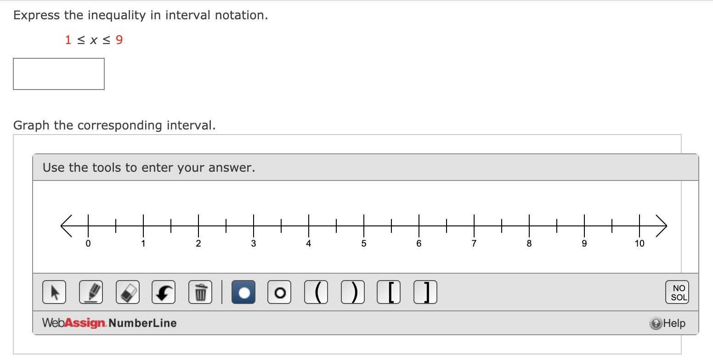Choose the open parenthesis tool
713x360 pixels.
pos(316,292)
